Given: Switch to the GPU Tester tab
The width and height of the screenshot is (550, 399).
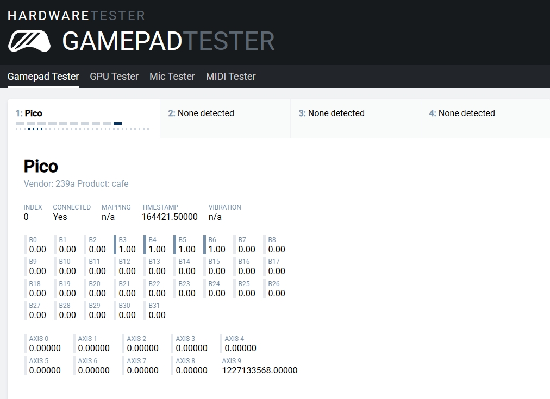Looking at the screenshot, I should (x=114, y=77).
